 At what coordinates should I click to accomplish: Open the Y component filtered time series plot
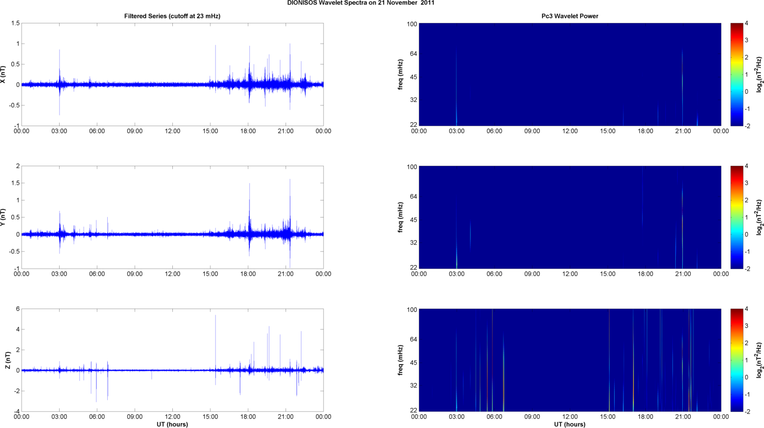172,217
